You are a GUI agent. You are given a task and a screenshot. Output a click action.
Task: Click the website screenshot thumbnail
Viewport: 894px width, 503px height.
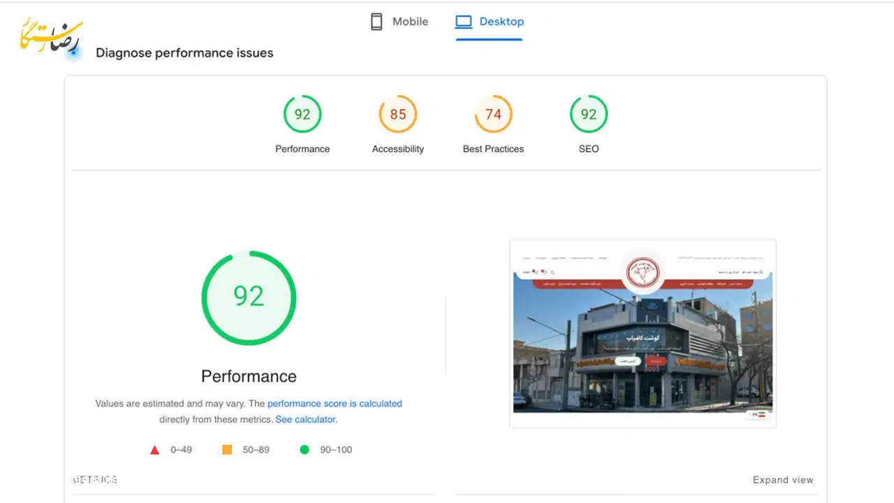point(643,333)
